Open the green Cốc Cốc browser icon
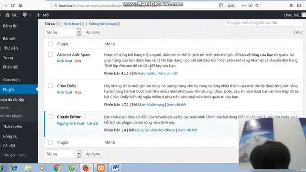This screenshot has width=306, height=172. coord(72,168)
